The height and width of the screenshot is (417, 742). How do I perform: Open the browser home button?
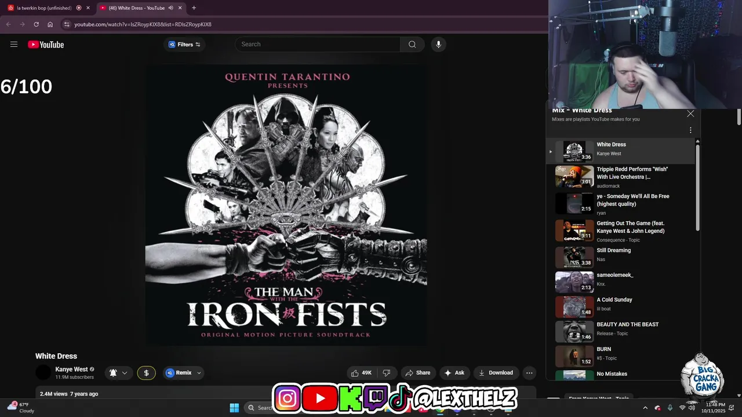50,24
